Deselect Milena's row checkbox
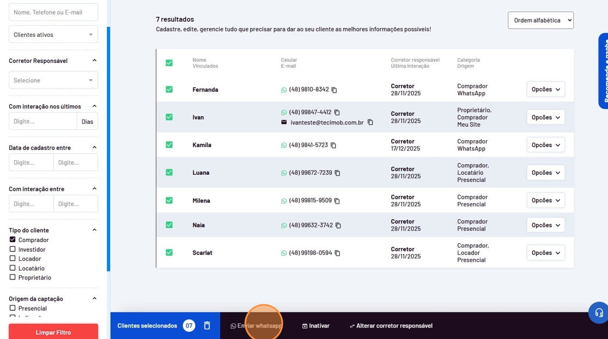 click(169, 200)
